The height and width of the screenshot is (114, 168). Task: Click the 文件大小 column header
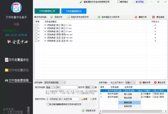click(x=155, y=22)
